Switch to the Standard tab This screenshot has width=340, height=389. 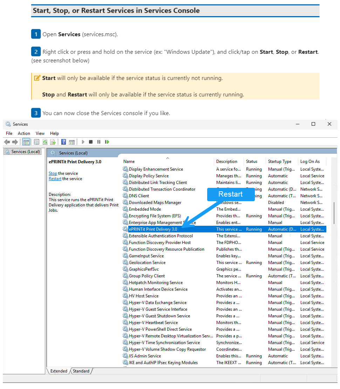point(81,371)
